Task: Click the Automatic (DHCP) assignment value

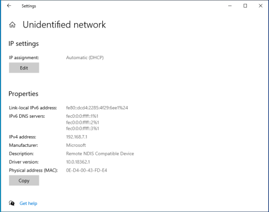Action: click(85, 58)
